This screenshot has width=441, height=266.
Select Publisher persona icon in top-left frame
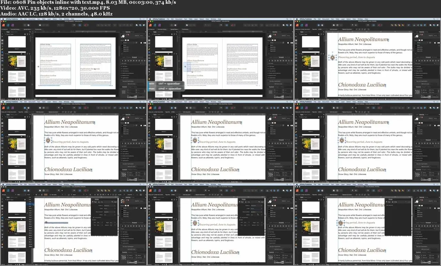tap(3, 25)
